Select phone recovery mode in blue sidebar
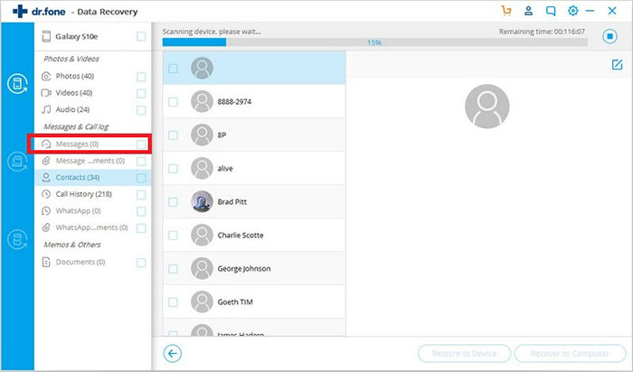633x372 pixels. pyautogui.click(x=17, y=83)
